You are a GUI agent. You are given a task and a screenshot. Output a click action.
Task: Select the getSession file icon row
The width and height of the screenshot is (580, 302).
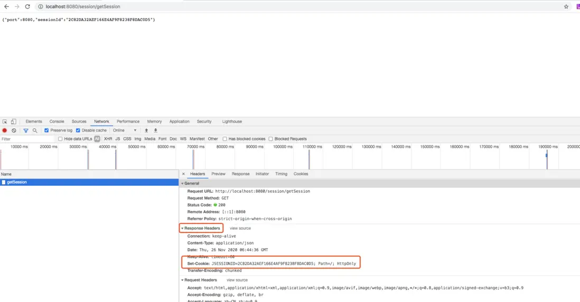tap(89, 182)
